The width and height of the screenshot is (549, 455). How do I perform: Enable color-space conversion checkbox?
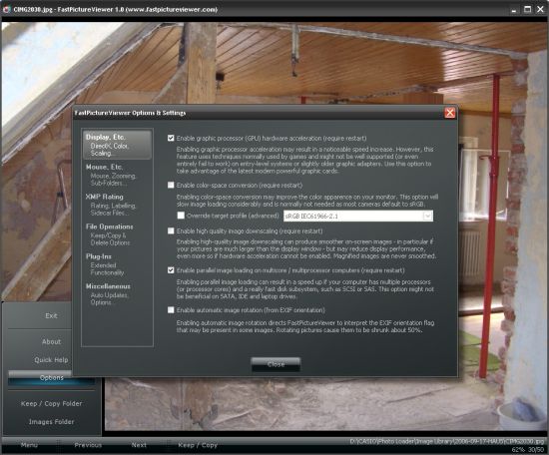click(171, 185)
